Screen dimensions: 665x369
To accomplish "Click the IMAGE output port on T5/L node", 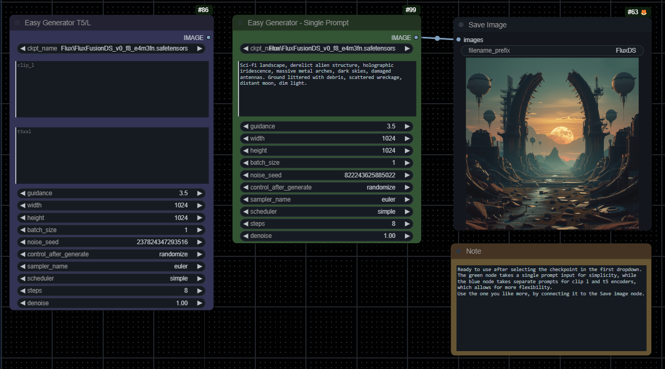I will (209, 37).
